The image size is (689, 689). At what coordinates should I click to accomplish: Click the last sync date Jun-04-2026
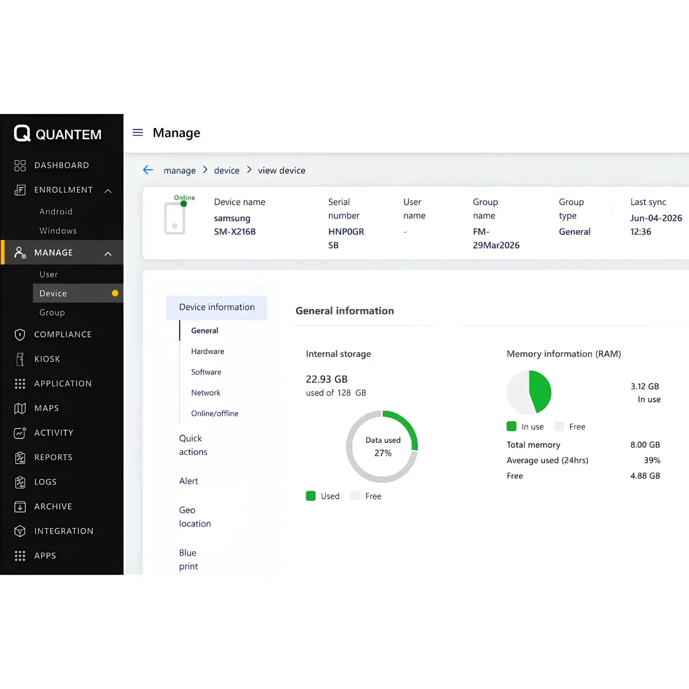coord(656,218)
